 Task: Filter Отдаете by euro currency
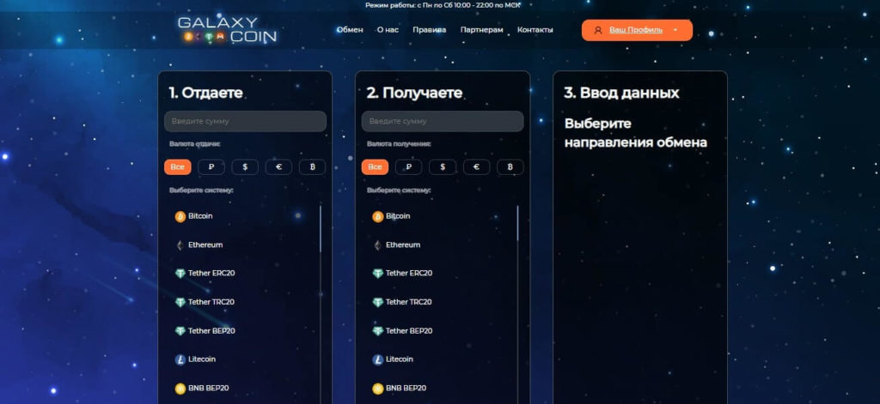point(278,167)
